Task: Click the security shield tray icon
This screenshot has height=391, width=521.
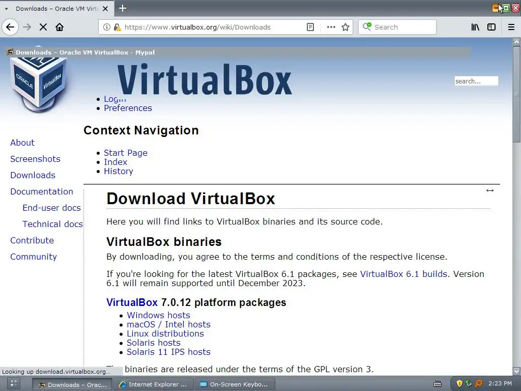Action: [x=459, y=383]
